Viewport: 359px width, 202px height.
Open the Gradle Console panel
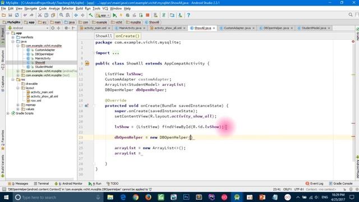pos(340,183)
